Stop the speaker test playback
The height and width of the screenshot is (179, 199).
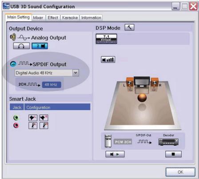(x=173, y=154)
